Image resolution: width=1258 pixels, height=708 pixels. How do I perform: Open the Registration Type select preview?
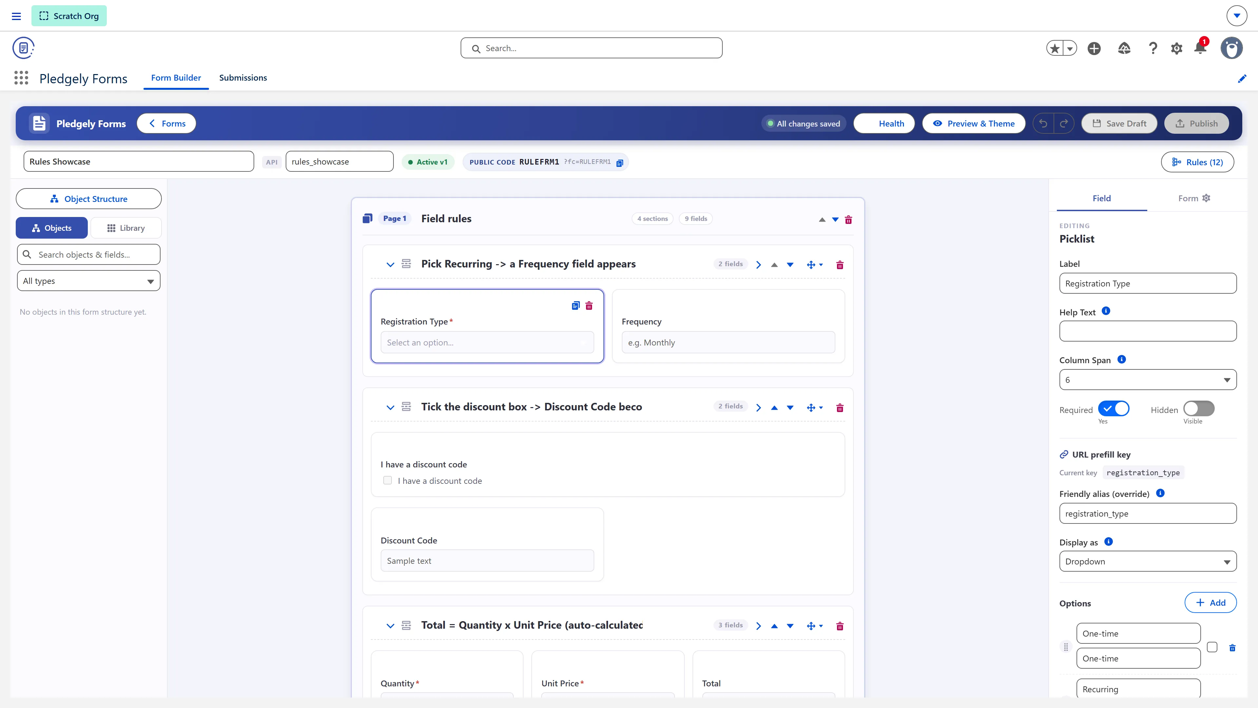(x=487, y=343)
